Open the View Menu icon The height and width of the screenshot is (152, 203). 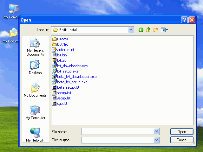click(x=164, y=30)
